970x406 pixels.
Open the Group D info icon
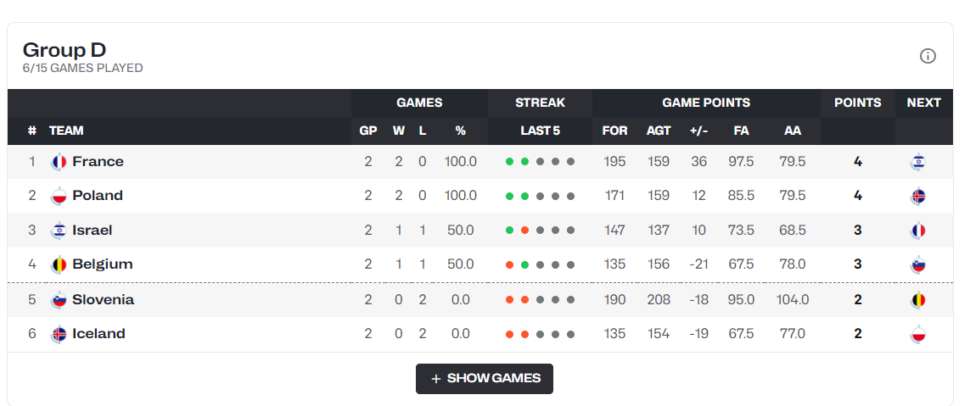click(x=928, y=56)
